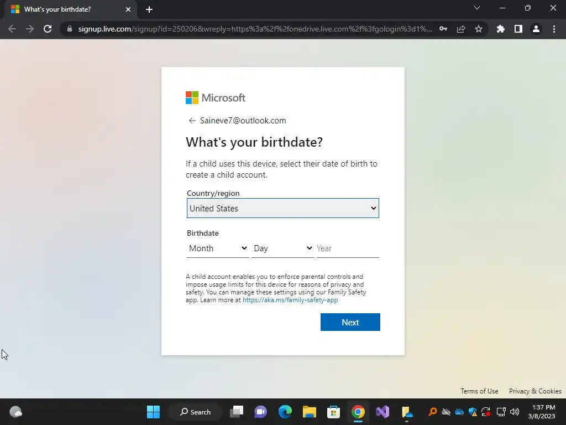Click the taskbar Search box
Screen dimensions: 566x425
click(x=195, y=412)
